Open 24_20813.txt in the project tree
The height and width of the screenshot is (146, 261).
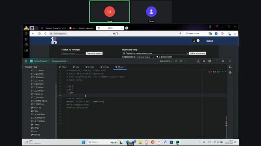pyautogui.click(x=38, y=114)
